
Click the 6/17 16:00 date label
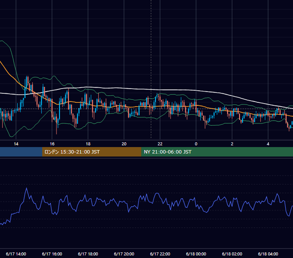pyautogui.click(x=52, y=254)
